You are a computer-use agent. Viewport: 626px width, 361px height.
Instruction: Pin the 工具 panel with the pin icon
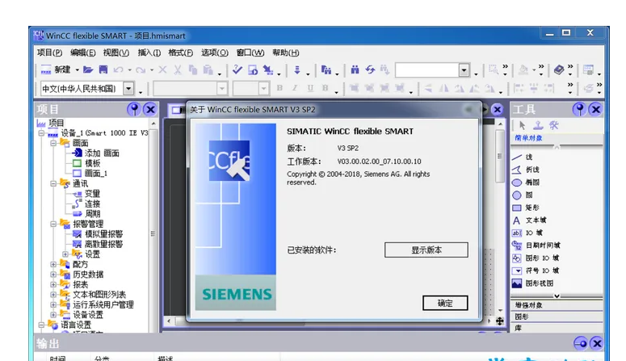click(x=579, y=109)
